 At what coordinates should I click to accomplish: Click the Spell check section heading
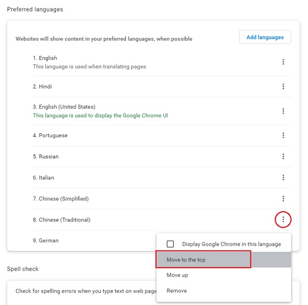(23, 269)
